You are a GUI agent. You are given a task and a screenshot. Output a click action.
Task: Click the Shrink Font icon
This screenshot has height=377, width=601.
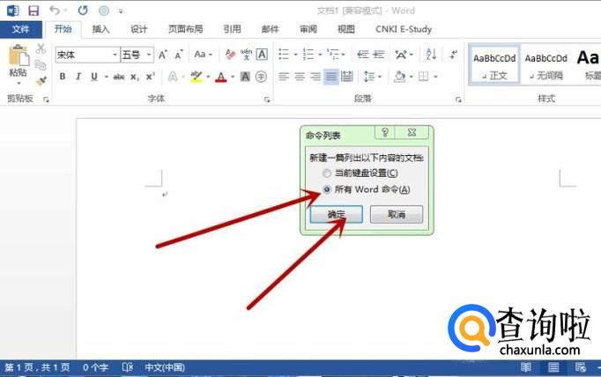tap(179, 55)
